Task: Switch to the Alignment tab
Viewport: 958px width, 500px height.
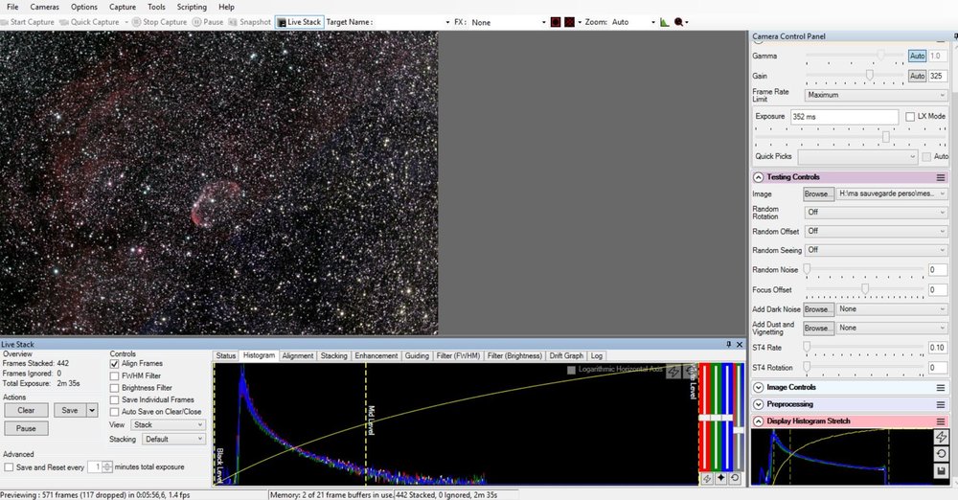Action: click(x=297, y=355)
